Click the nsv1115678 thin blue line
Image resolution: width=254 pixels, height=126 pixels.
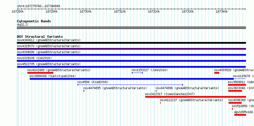pyautogui.click(x=240, y=79)
